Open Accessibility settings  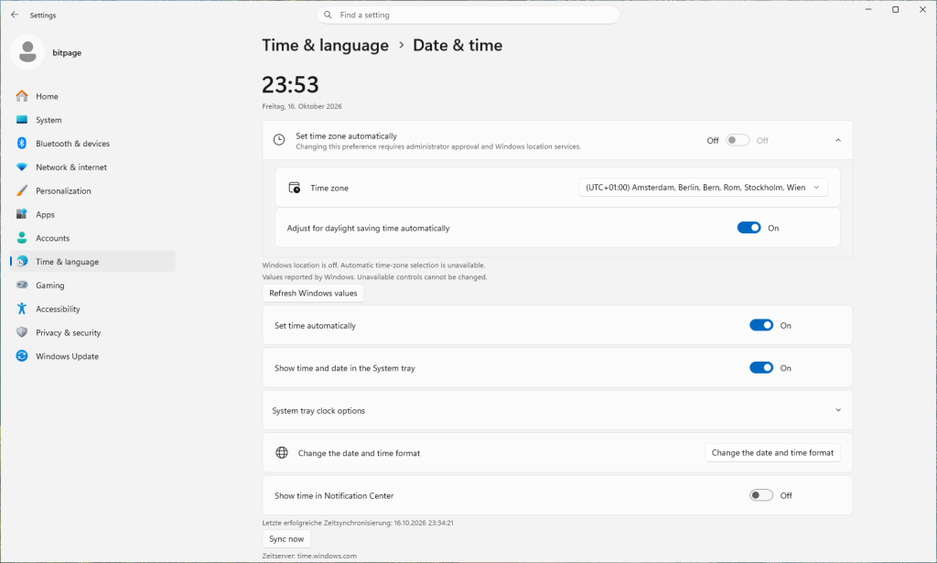(x=92, y=309)
